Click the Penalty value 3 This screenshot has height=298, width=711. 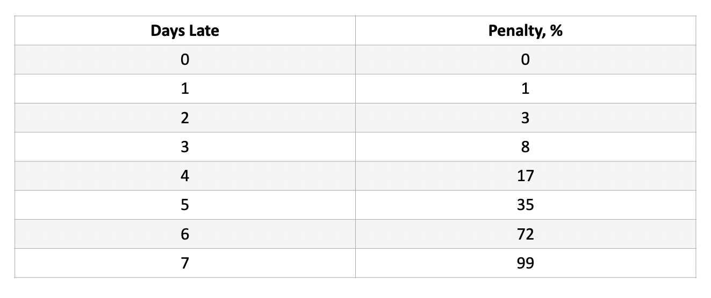click(x=525, y=118)
